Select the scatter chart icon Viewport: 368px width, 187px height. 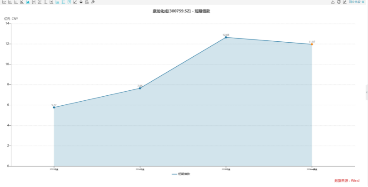(x=22, y=2)
